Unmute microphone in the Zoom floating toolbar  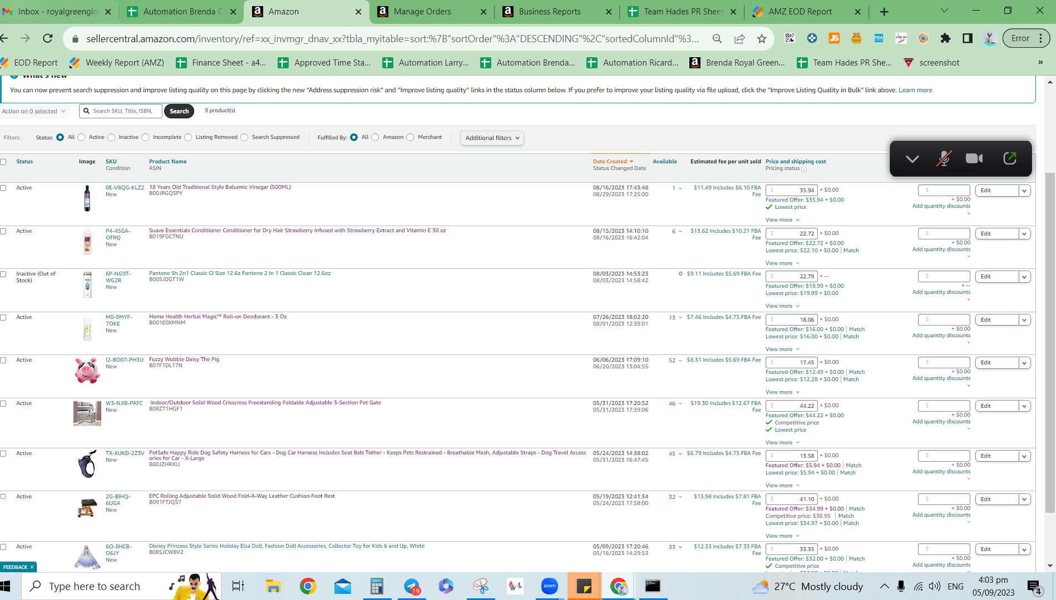(x=943, y=159)
